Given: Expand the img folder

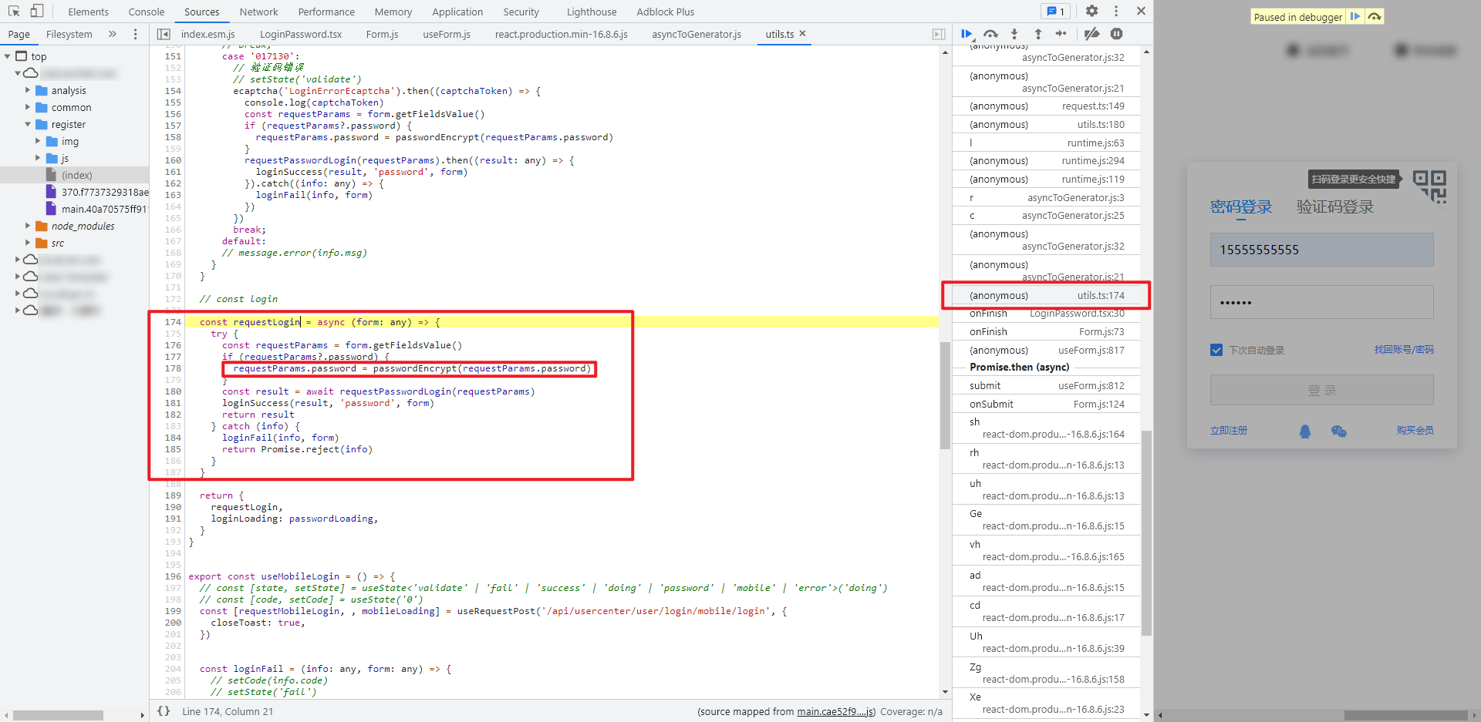Looking at the screenshot, I should click(x=38, y=141).
